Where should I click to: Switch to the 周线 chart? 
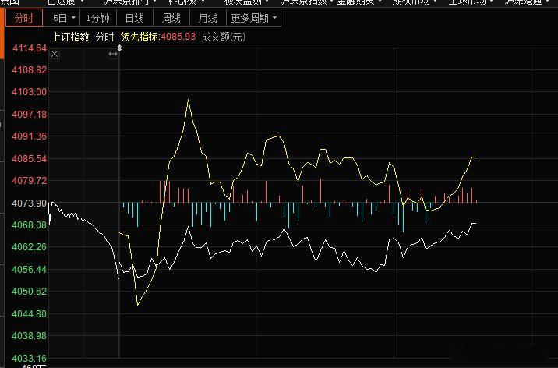coord(171,18)
